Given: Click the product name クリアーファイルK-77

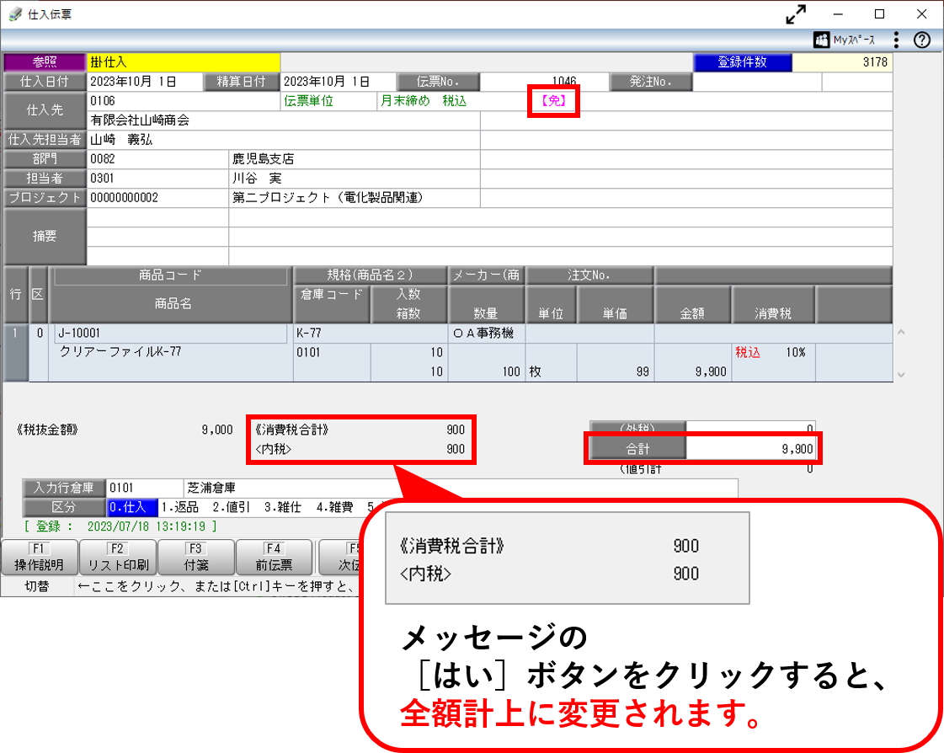Looking at the screenshot, I should point(120,352).
